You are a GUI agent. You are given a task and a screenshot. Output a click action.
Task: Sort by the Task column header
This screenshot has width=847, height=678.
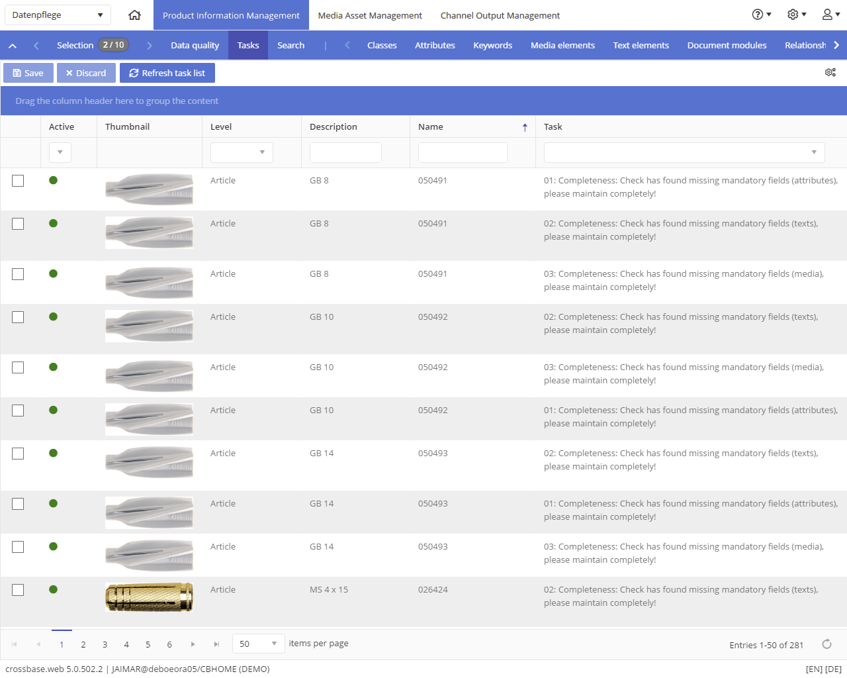[553, 127]
